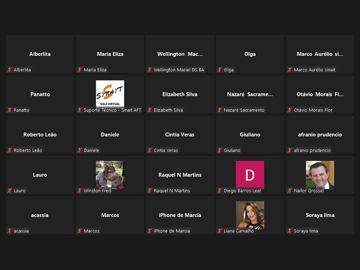Click muted mic icon beside iPhone de Marcia
This screenshot has height=270, width=360.
tap(150, 231)
